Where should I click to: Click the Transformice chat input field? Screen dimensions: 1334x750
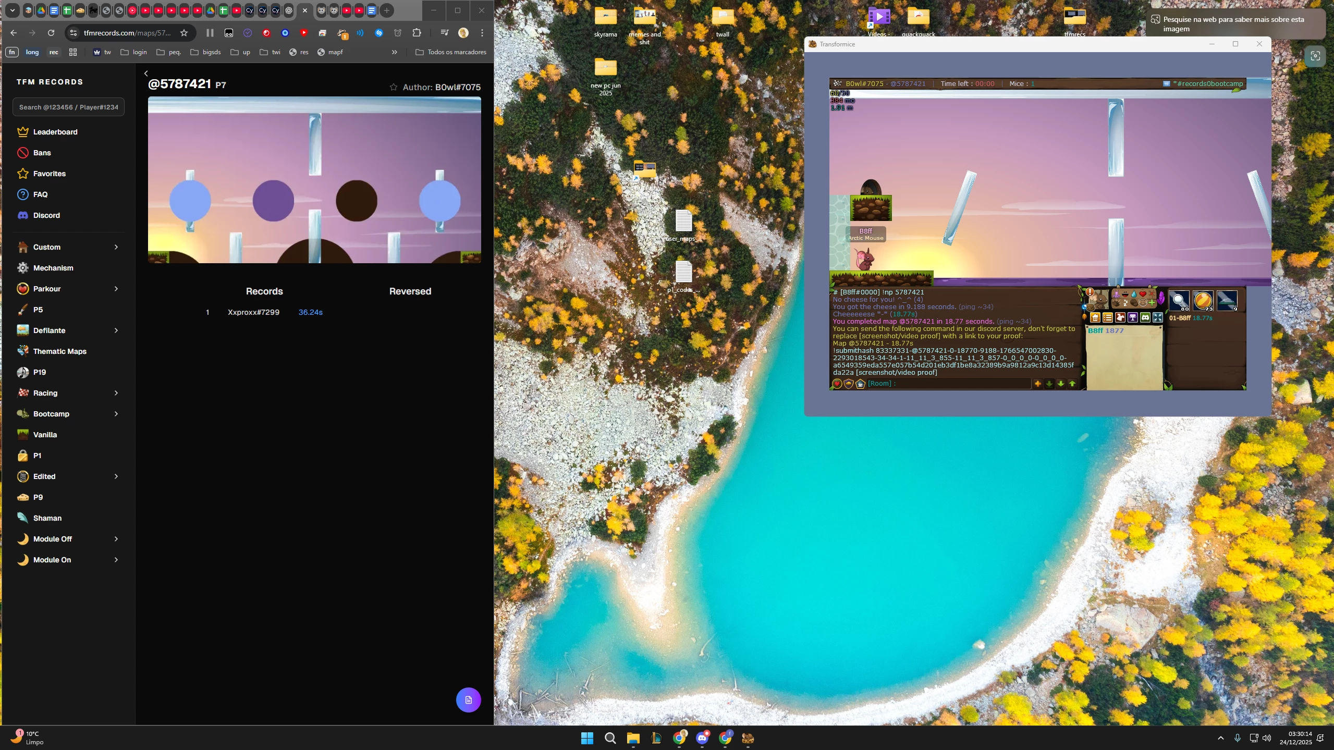click(949, 384)
